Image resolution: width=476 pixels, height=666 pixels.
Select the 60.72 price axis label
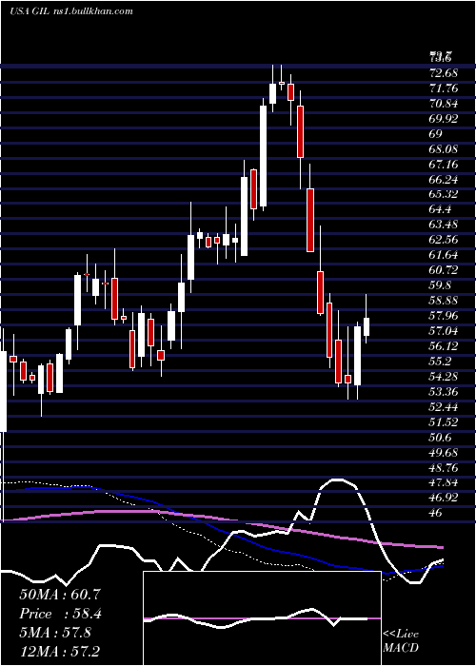tap(444, 270)
